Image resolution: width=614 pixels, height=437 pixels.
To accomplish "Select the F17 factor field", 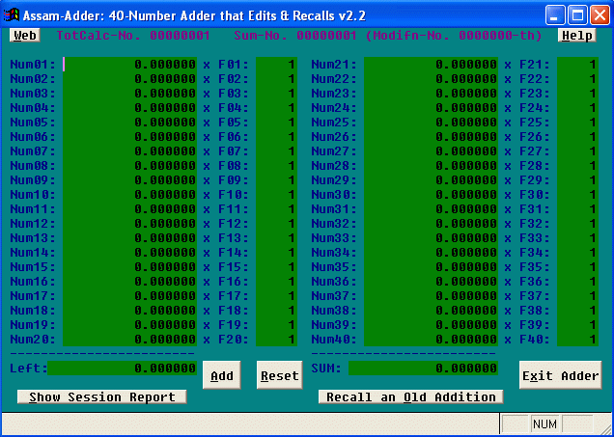I will 276,296.
